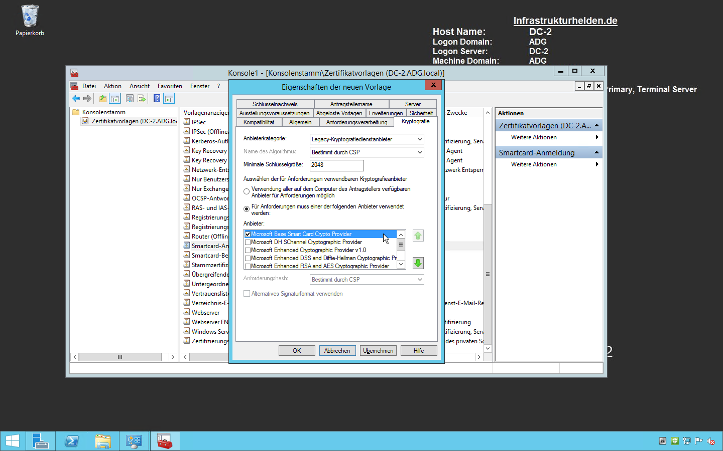Check Microsoft Enhanced Cryptographic Provider v1.0
Viewport: 723px width, 451px height.
[x=248, y=250]
